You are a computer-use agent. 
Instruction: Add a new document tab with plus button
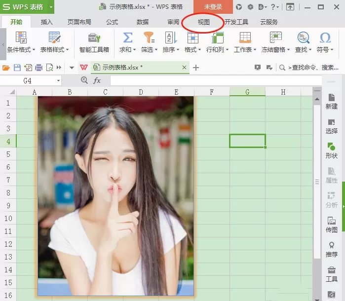click(x=196, y=67)
